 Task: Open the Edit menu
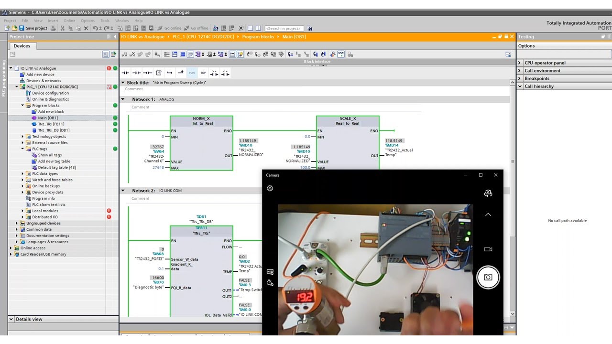coord(25,21)
